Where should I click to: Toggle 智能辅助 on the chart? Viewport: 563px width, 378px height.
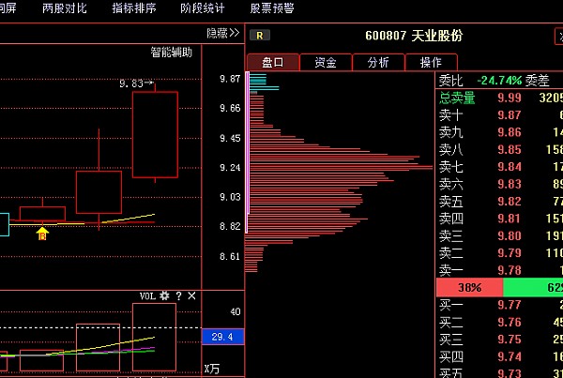(x=172, y=53)
